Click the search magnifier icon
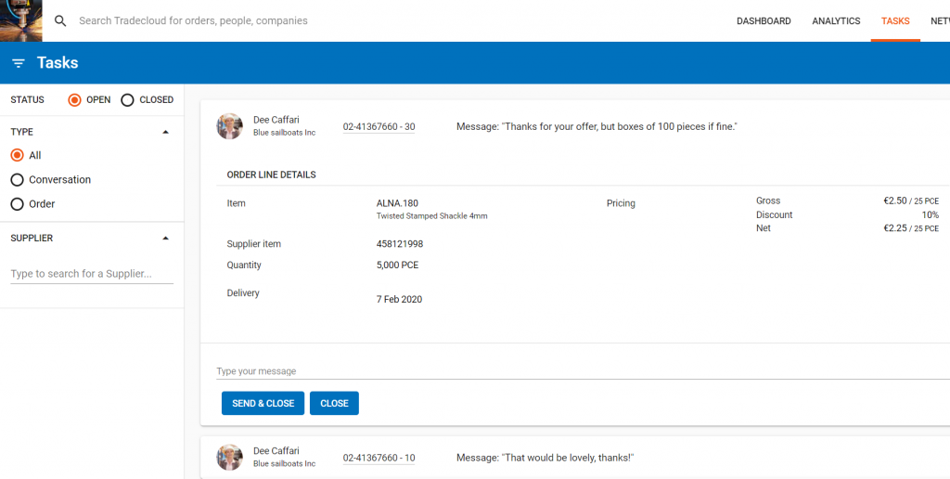Screen dimensions: 950x479 [x=60, y=21]
